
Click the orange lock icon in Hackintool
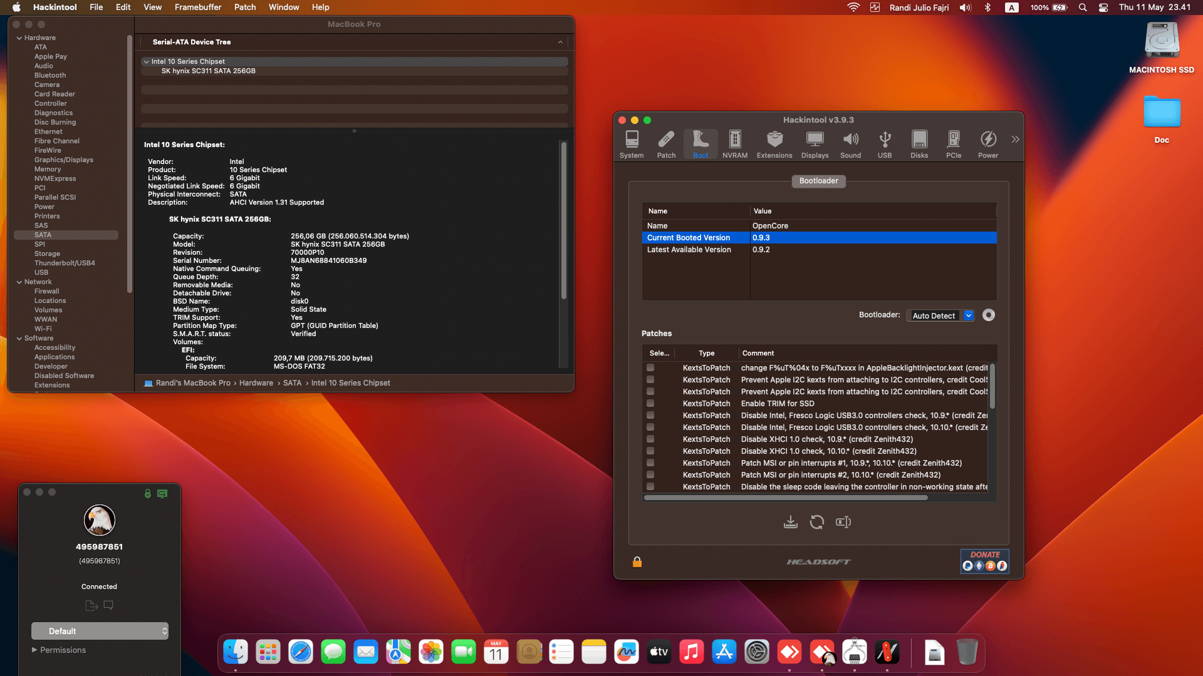(637, 562)
